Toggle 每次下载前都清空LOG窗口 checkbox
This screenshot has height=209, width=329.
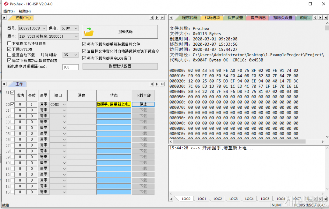coord(84,58)
